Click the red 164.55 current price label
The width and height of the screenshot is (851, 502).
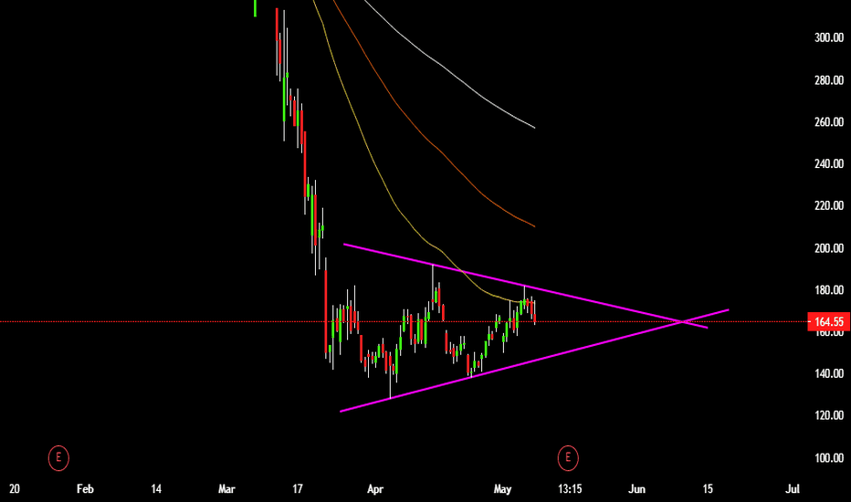click(x=829, y=322)
